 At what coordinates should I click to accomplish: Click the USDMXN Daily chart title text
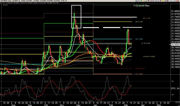click(x=5, y=1)
